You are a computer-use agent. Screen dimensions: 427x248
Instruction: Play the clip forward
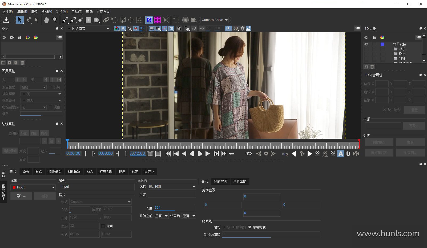208,154
